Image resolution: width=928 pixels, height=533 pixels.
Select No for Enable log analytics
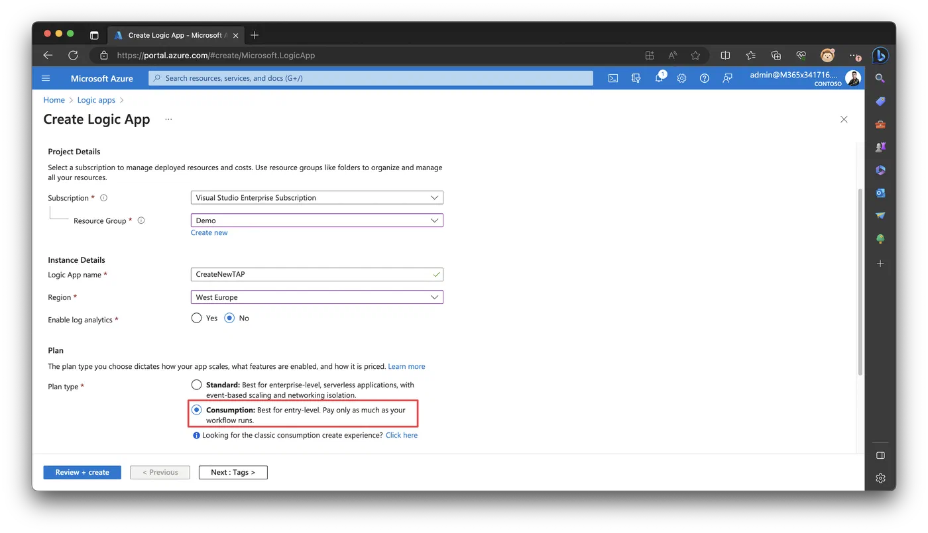[x=229, y=318]
